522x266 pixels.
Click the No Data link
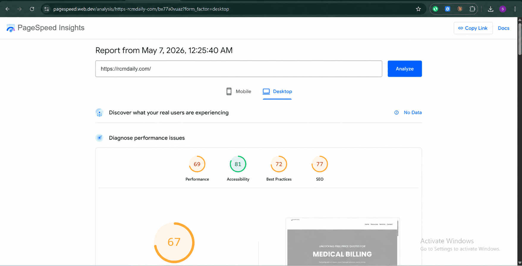tap(413, 113)
